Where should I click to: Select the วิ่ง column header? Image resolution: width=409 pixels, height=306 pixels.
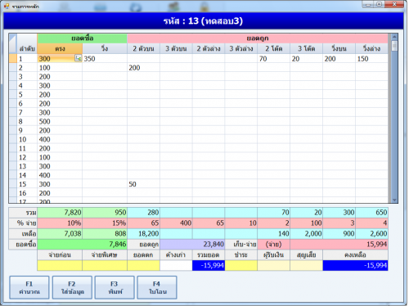coord(105,48)
